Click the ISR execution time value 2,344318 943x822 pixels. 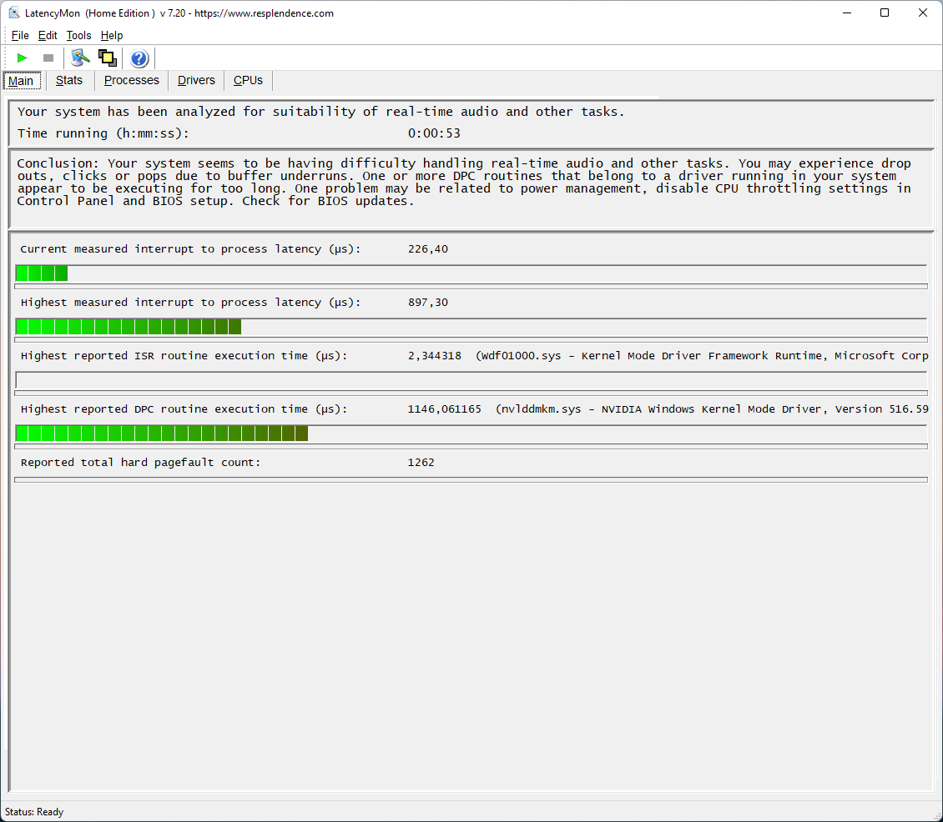(435, 356)
